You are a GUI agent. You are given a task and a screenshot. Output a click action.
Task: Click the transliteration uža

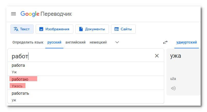(x=173, y=79)
